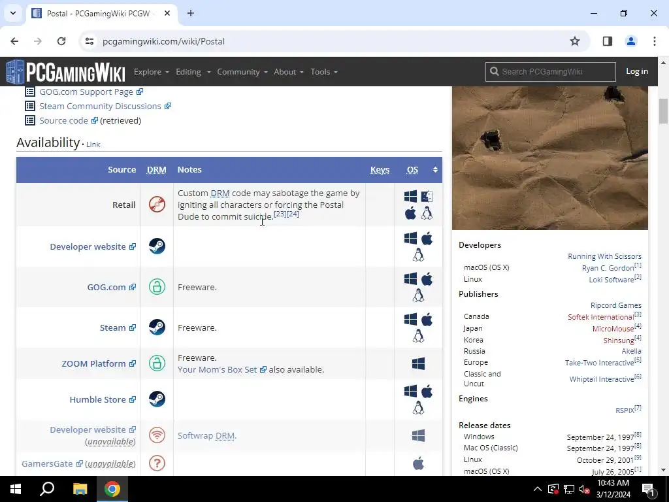The height and width of the screenshot is (502, 669).
Task: Click DRM-free lock icon in ZOOM Platform row
Action: tap(157, 363)
